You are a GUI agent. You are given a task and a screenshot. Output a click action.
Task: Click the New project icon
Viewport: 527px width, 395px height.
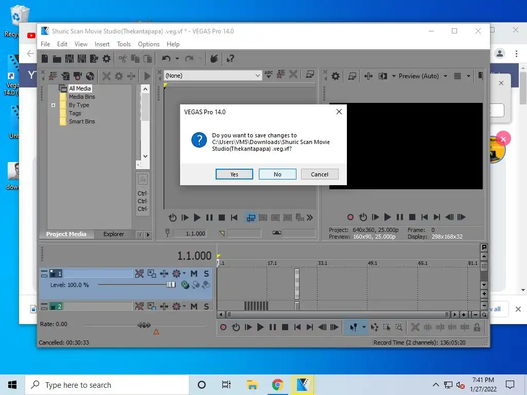pyautogui.click(x=45, y=59)
